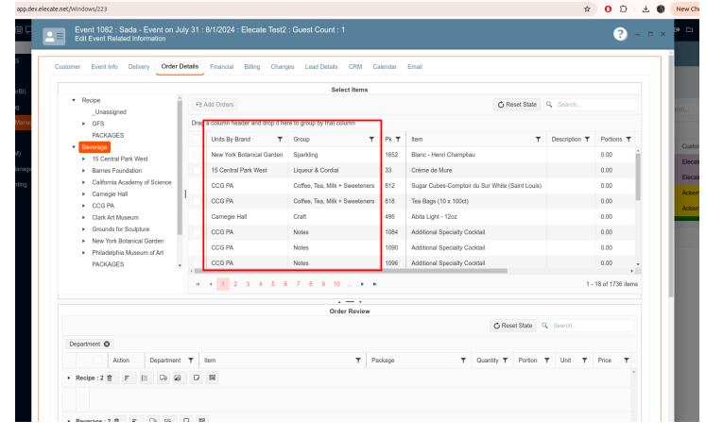Screen dimensions: 706x437
Task: Click the Add Orders button
Action: 215,104
